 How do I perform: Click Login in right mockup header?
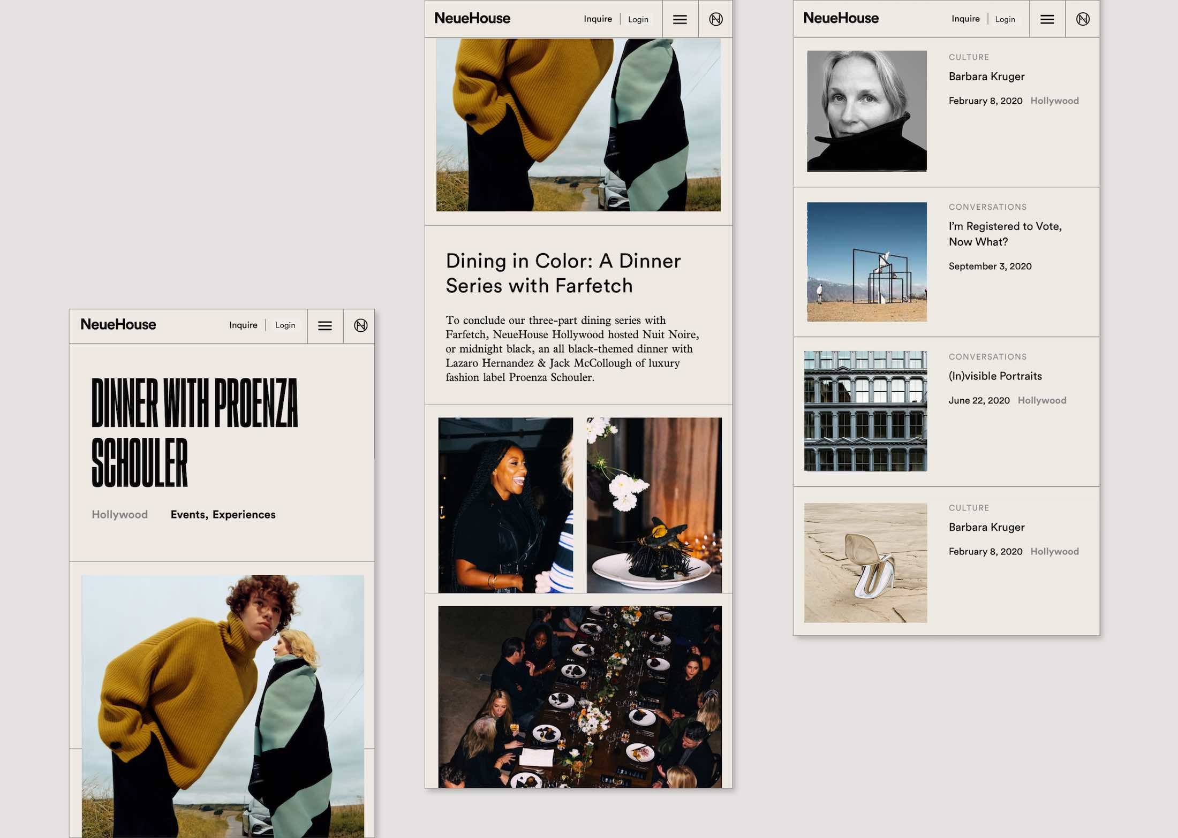(1005, 19)
